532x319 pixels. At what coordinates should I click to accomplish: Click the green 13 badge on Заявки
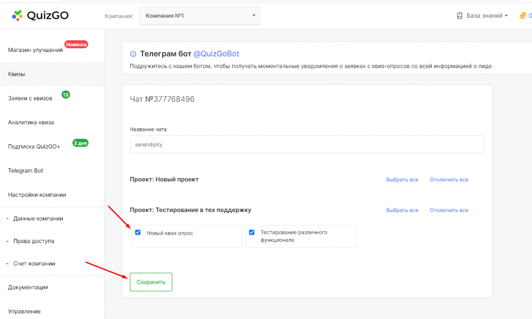click(x=65, y=95)
